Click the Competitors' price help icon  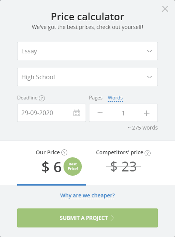tap(148, 153)
